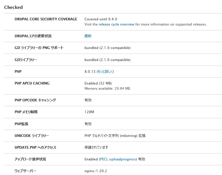This screenshot has width=222, height=175.
Task: Open the release cycle overview link
Action: (x=116, y=24)
